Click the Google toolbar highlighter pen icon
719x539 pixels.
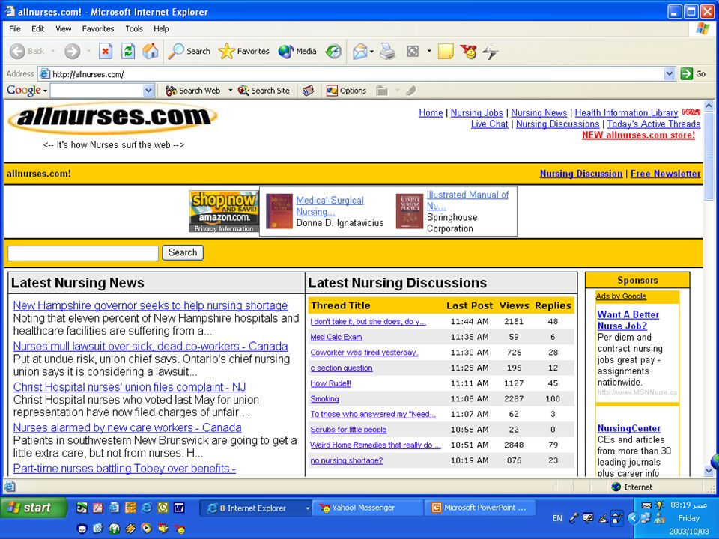410,91
